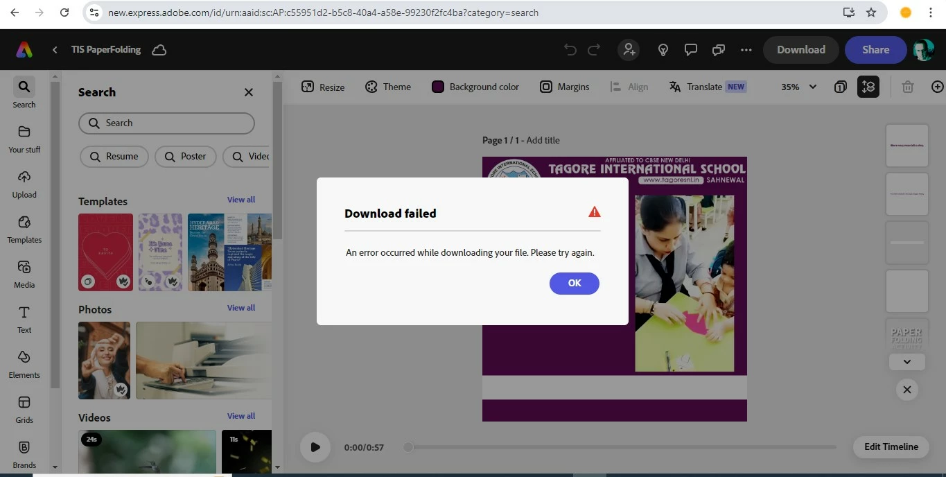Screen dimensions: 946x477
Task: Open the Theme options
Action: (388, 87)
